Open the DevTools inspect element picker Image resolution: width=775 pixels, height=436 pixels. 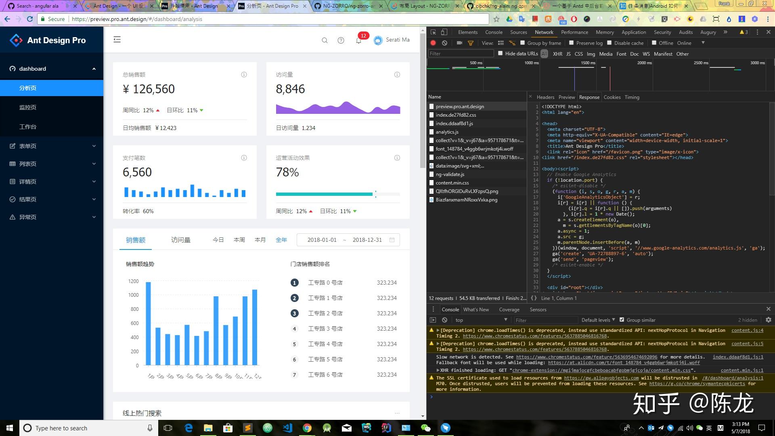(x=433, y=32)
